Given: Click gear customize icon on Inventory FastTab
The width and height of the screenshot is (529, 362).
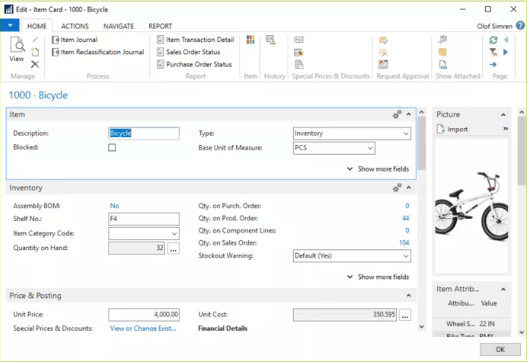Looking at the screenshot, I should click(397, 188).
